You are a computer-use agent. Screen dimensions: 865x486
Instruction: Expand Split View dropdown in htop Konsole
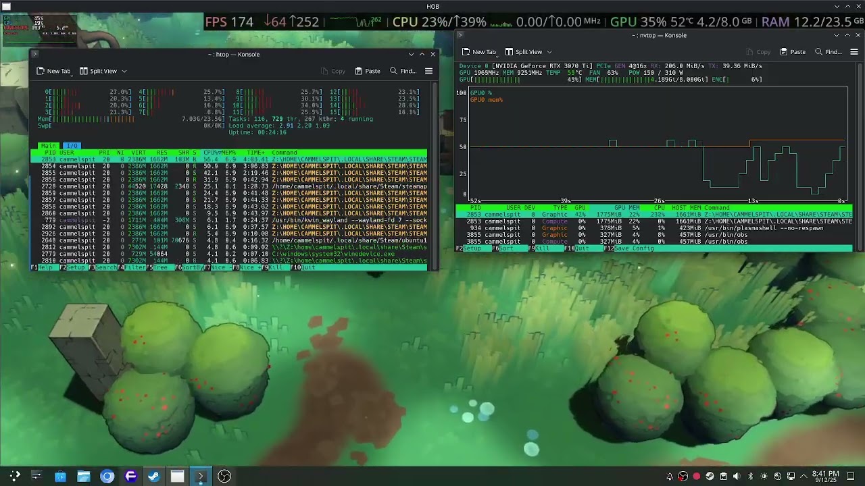[x=124, y=71]
